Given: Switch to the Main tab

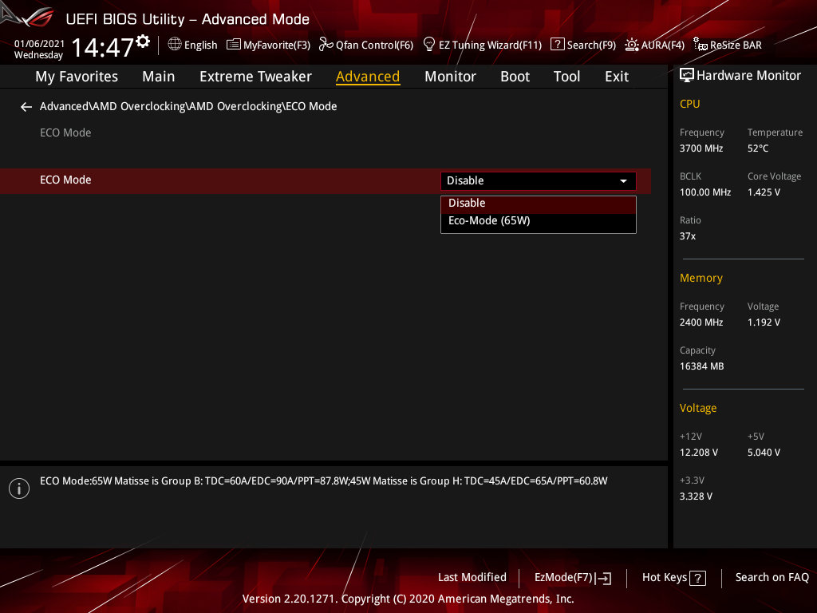Looking at the screenshot, I should 159,77.
